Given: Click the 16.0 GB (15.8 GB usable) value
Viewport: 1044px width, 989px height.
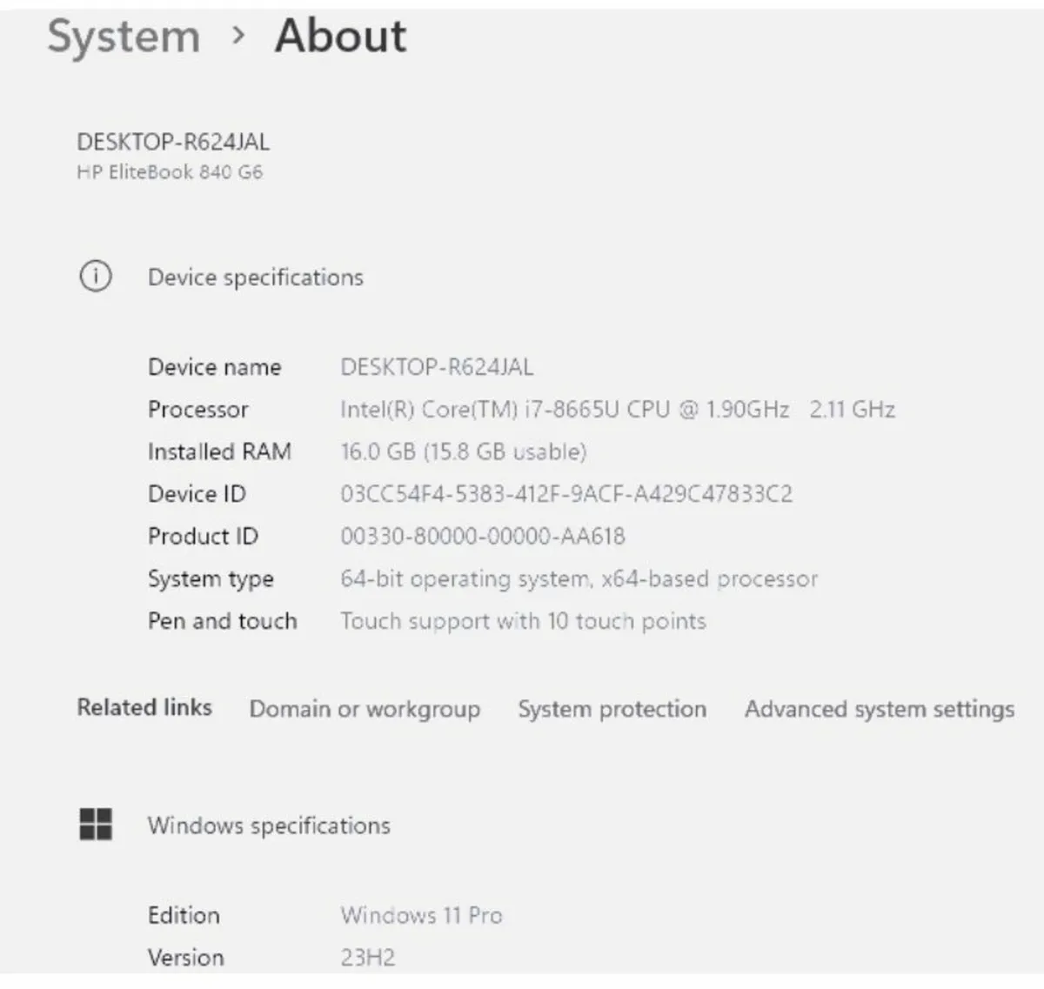Looking at the screenshot, I should [464, 452].
